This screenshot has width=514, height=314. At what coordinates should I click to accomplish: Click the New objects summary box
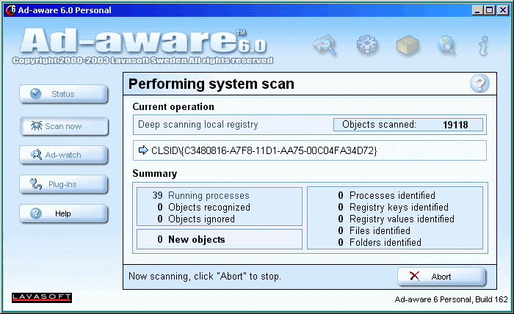(219, 239)
